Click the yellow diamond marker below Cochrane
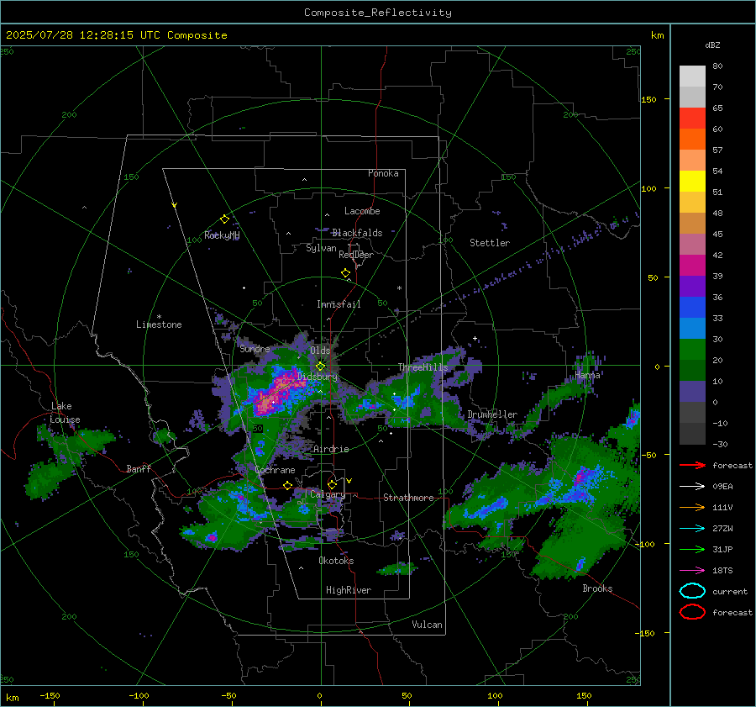Screen dimensions: 756x707 (287, 485)
